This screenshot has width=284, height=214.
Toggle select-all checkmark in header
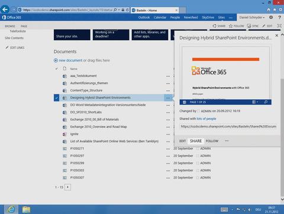pos(56,68)
